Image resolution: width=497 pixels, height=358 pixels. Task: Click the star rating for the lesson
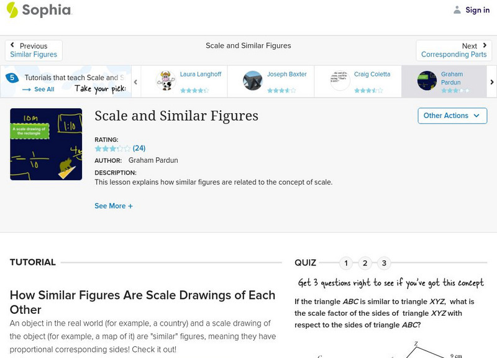pyautogui.click(x=112, y=149)
